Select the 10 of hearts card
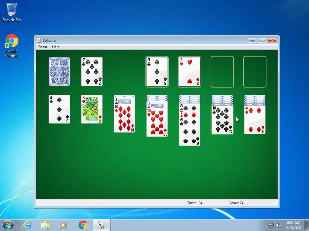Image resolution: width=309 pixels, height=231 pixels. click(157, 122)
